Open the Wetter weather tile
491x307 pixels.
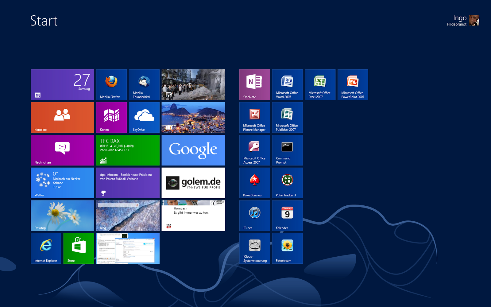pyautogui.click(x=62, y=183)
